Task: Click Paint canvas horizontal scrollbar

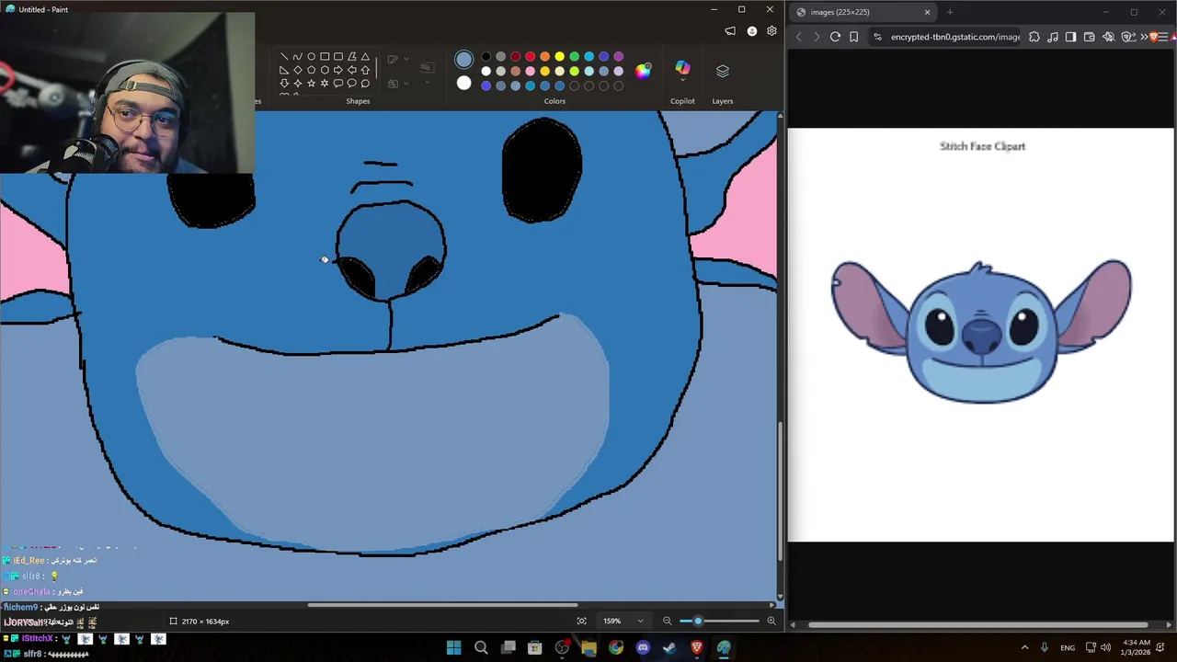Action: [x=442, y=605]
